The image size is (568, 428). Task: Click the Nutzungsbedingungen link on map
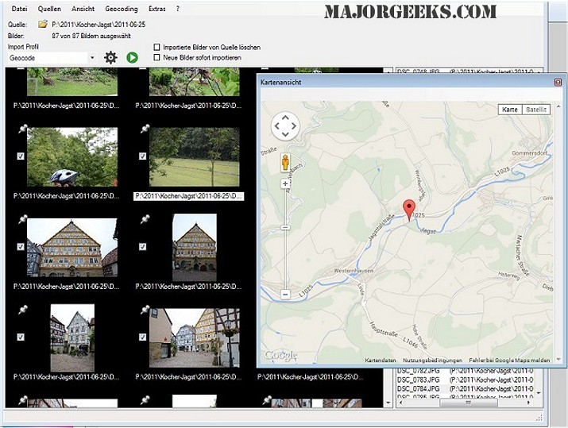click(432, 361)
